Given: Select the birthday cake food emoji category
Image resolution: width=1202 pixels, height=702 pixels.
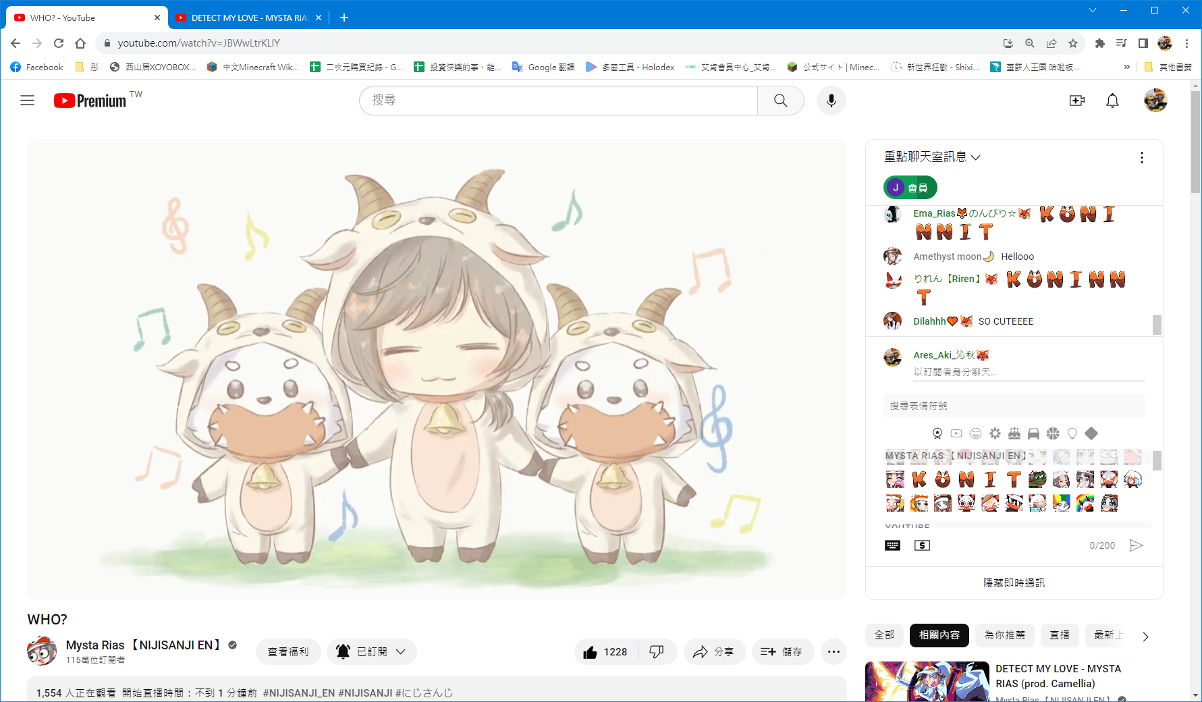Looking at the screenshot, I should point(1014,433).
